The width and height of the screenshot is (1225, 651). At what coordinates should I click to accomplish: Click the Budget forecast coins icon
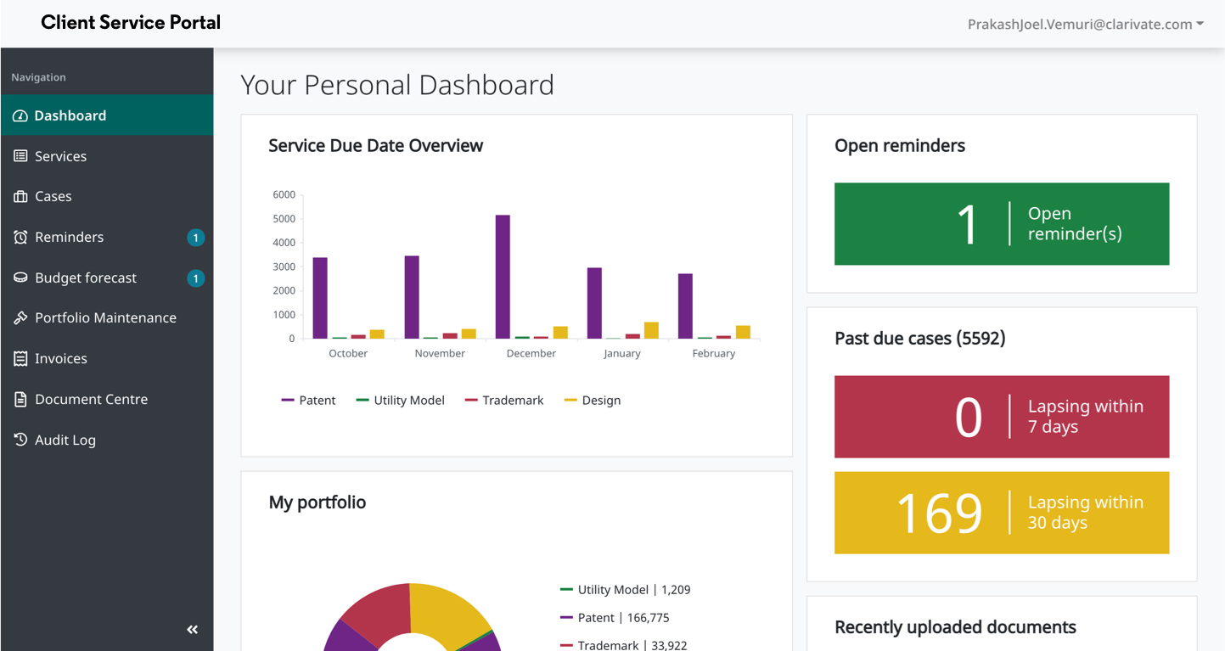pyautogui.click(x=20, y=278)
